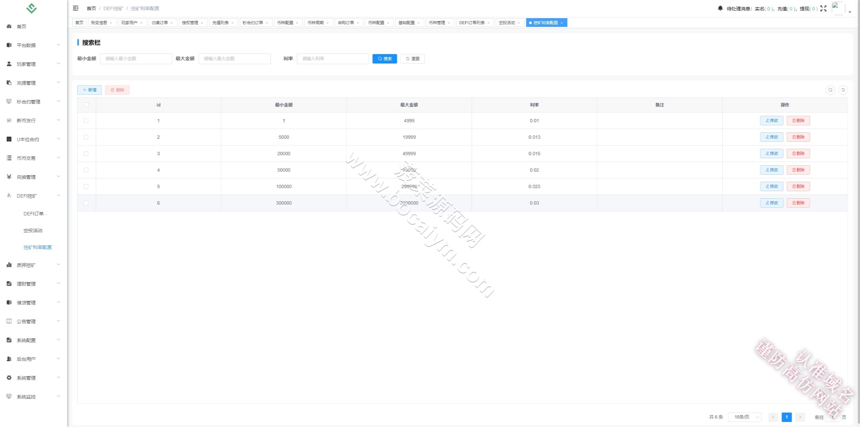This screenshot has width=860, height=427.
Task: Toggle the sidebar collapse hamburger icon
Action: 76,8
